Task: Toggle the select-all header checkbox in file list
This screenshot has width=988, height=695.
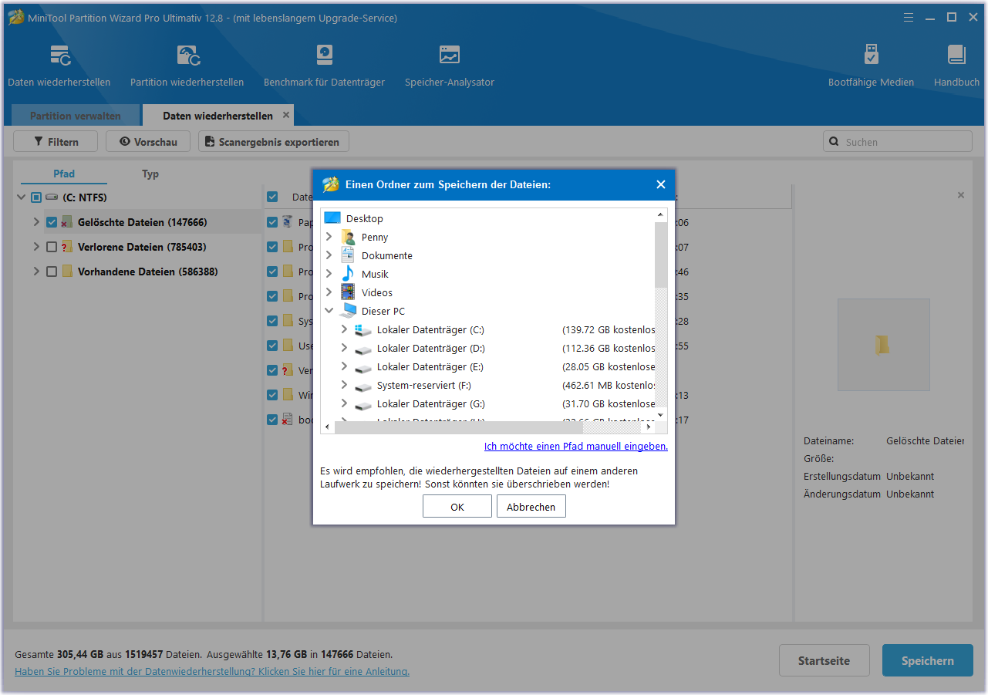Action: (272, 197)
